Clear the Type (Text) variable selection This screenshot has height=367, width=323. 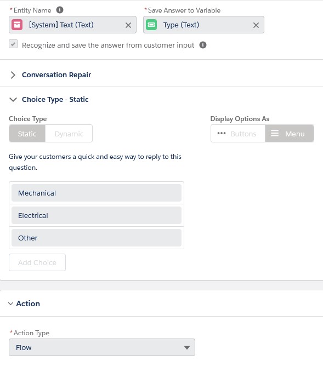coord(256,25)
